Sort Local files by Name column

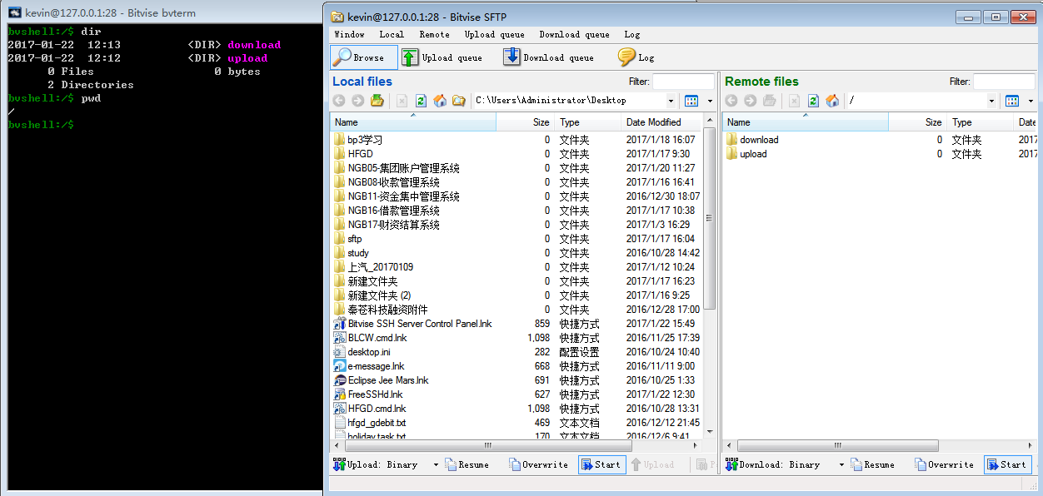pyautogui.click(x=413, y=122)
